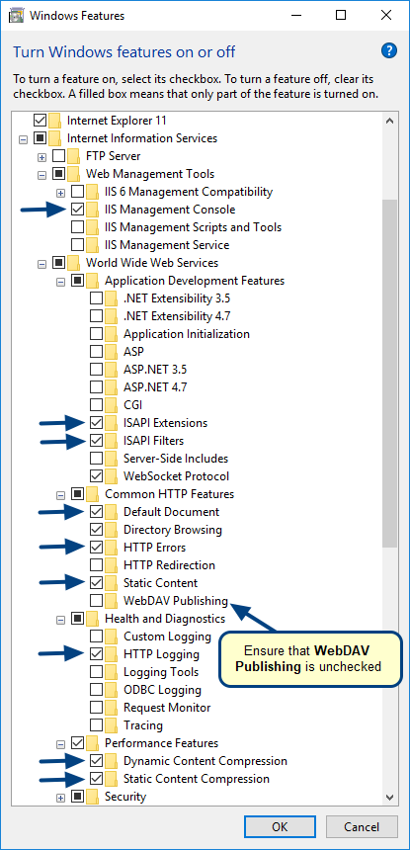Select the Internet Explorer 11 folder icon

[54, 120]
